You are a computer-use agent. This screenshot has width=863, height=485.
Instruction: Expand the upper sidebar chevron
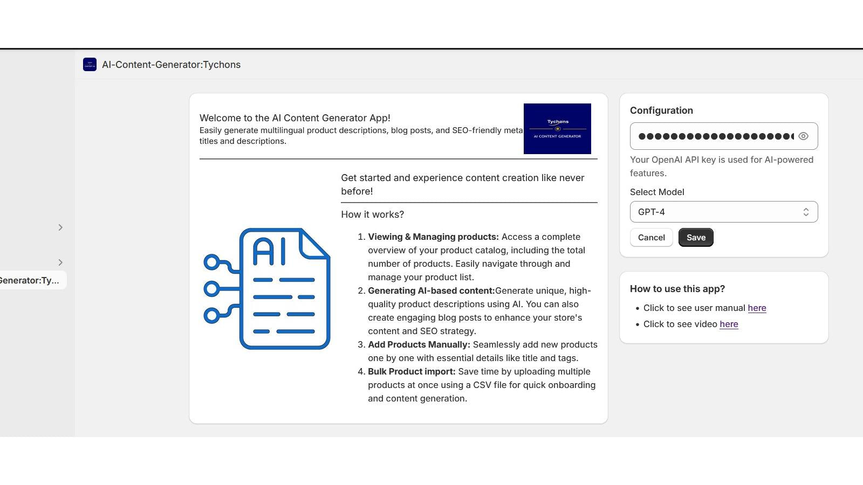pyautogui.click(x=60, y=227)
